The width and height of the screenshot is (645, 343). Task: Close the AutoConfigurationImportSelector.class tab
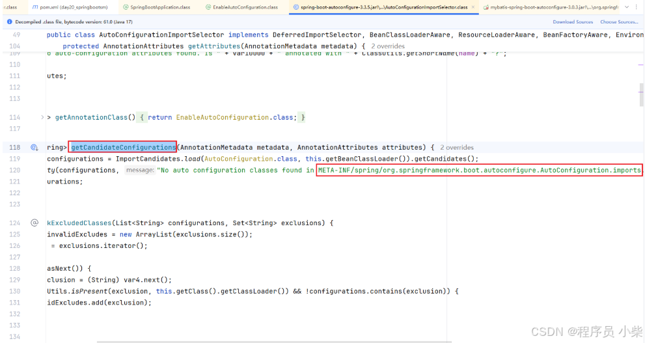click(x=473, y=7)
